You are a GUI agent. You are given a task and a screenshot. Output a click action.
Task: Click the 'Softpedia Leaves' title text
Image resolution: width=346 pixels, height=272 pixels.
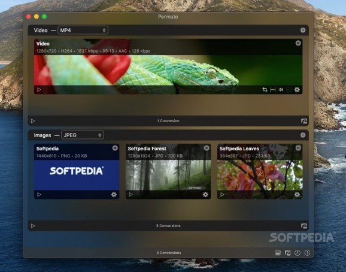point(239,149)
